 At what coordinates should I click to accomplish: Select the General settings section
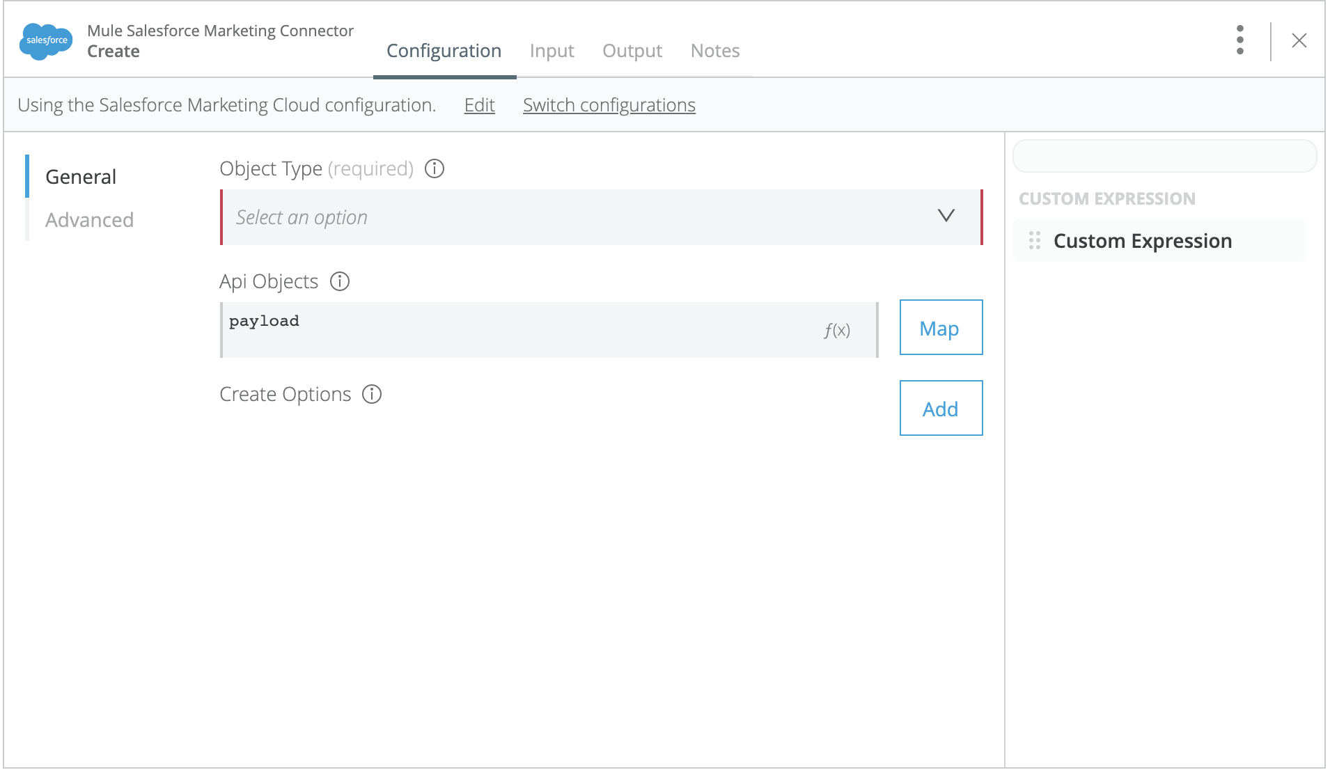pyautogui.click(x=80, y=176)
